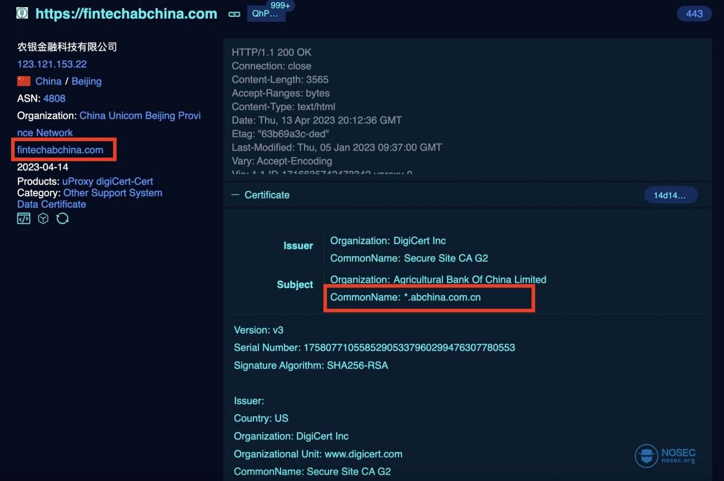Click the Accept-Ranges: bytes header

(x=281, y=93)
